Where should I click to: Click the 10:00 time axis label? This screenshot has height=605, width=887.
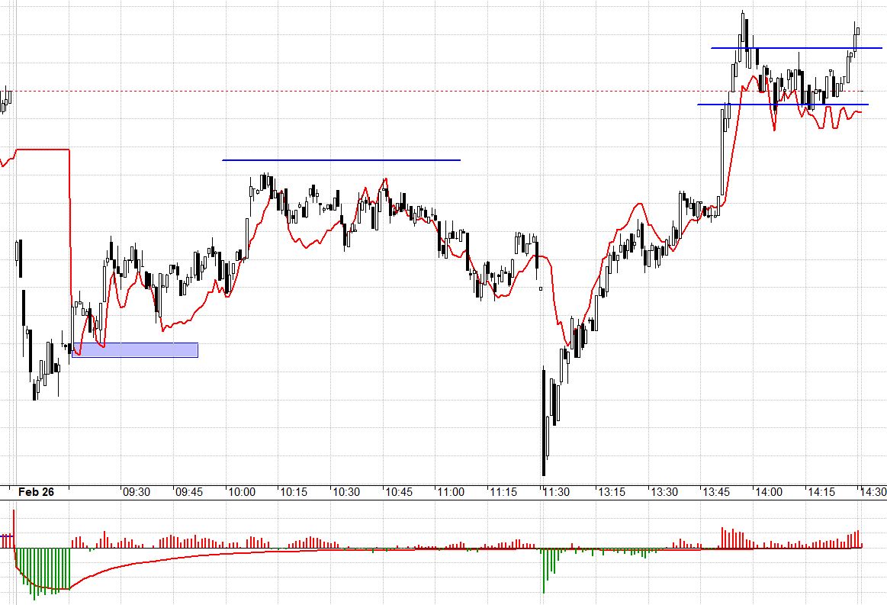tap(242, 492)
